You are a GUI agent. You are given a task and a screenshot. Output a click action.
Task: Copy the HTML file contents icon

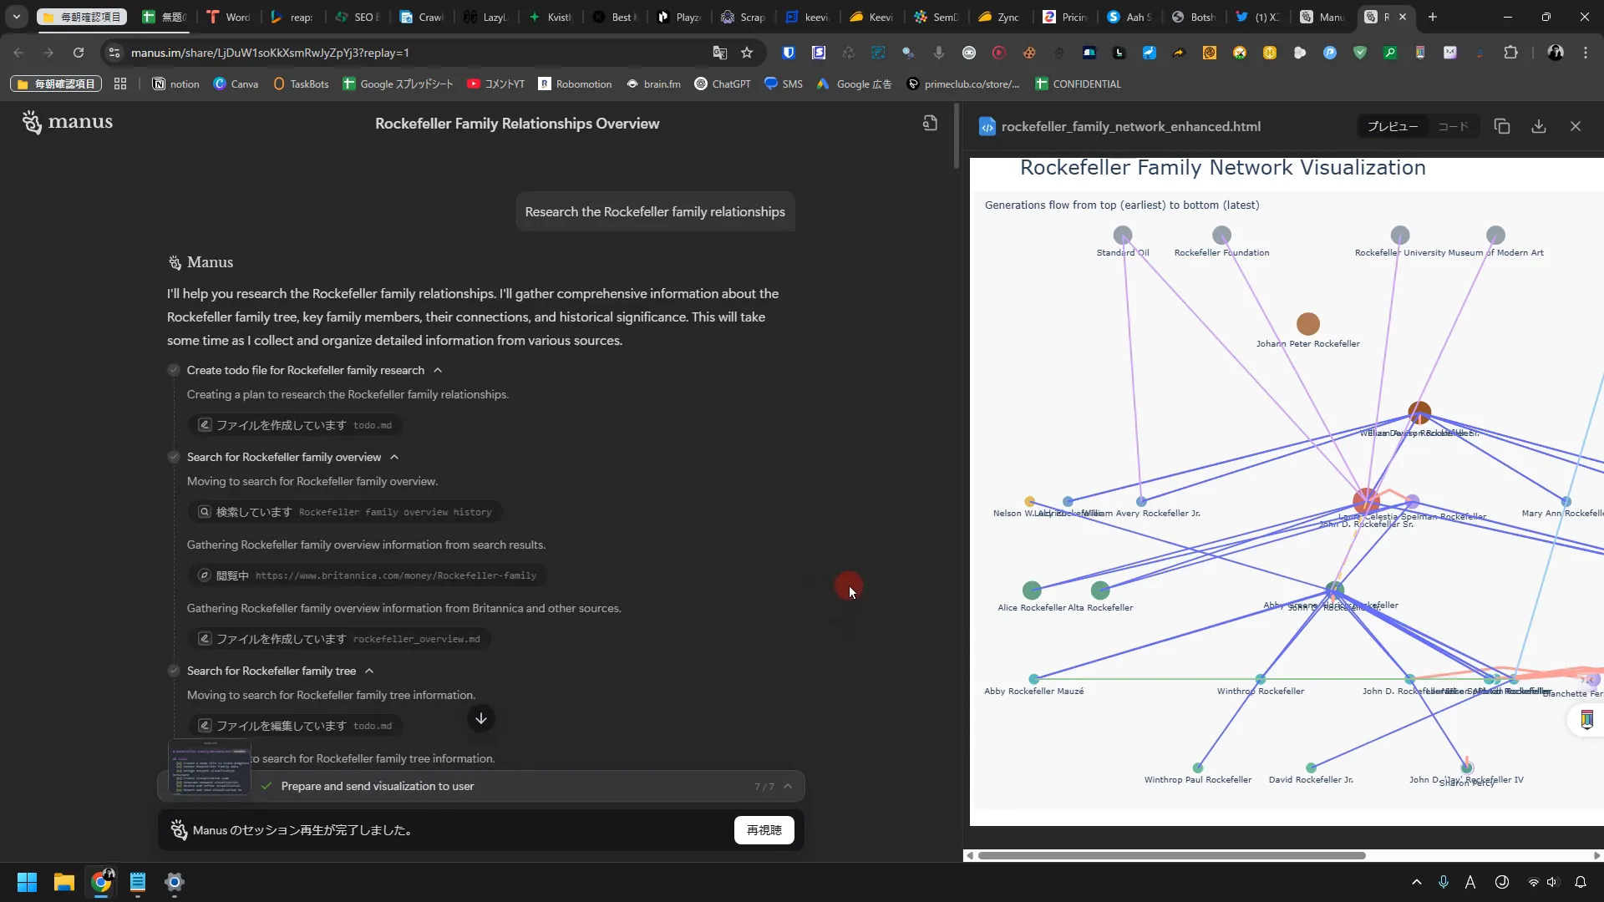pos(1502,126)
